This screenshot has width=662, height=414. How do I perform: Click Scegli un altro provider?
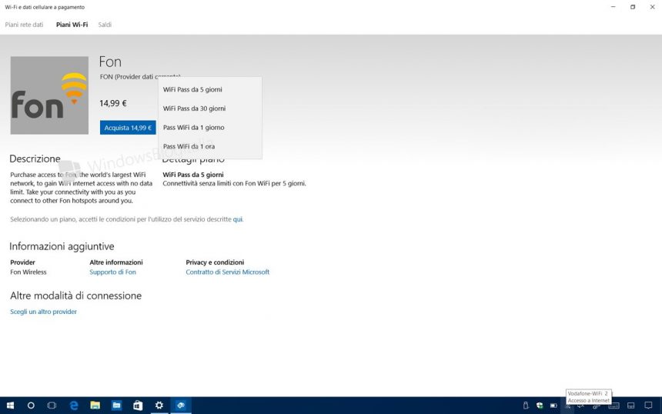43,312
